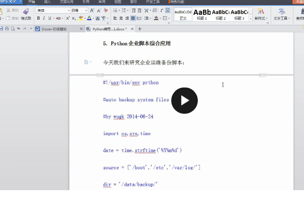Toggle center alignment
The height and width of the screenshot is (200, 304).
pos(121,18)
